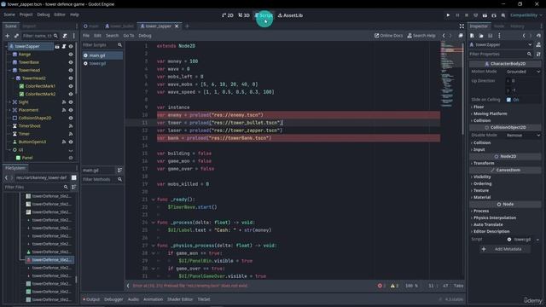Save the edited resource in the Inspector
546x307 pixels.
(x=490, y=36)
